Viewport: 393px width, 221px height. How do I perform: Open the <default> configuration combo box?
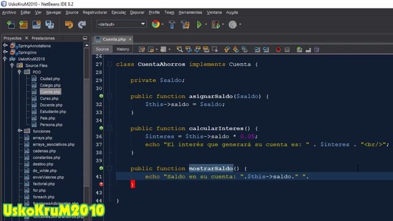tap(122, 25)
